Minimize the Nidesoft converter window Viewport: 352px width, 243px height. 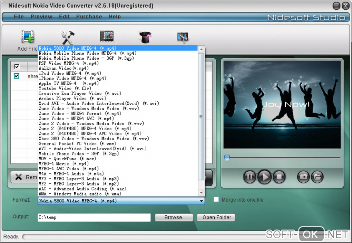click(x=336, y=6)
